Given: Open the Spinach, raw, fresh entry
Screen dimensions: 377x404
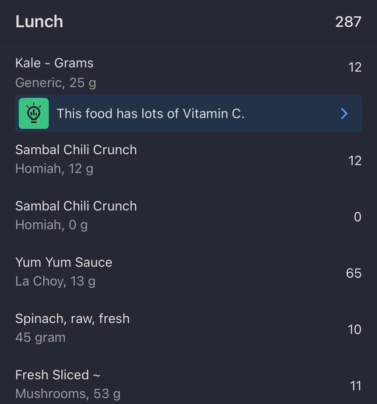Looking at the screenshot, I should click(72, 318).
